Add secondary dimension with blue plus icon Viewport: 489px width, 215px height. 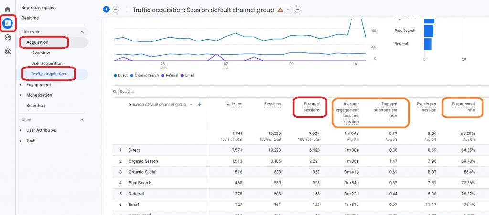(x=200, y=104)
